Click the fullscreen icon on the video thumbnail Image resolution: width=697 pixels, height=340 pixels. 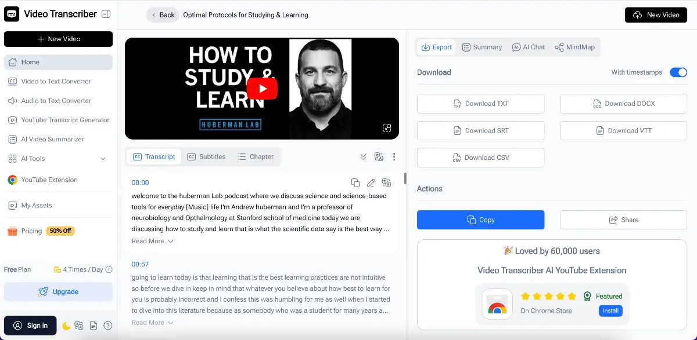tap(387, 128)
